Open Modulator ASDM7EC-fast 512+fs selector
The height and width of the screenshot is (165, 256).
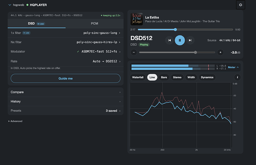[65, 51]
